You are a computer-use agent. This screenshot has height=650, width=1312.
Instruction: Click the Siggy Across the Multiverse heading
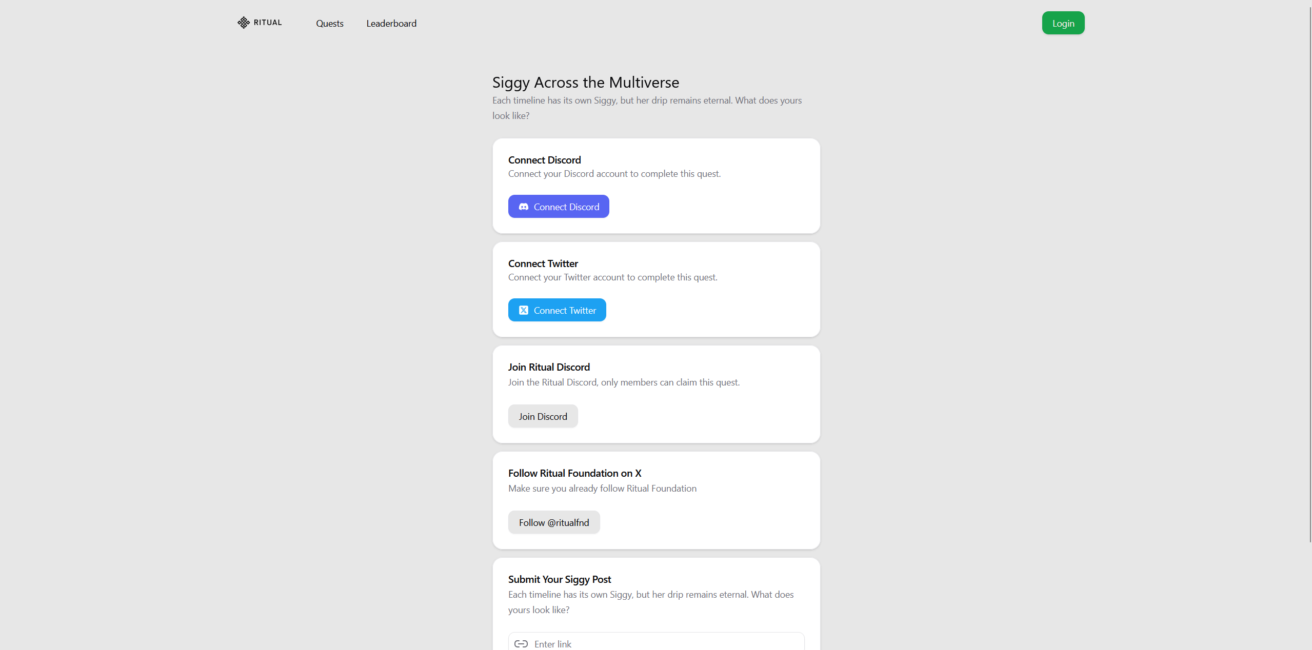[x=585, y=83]
